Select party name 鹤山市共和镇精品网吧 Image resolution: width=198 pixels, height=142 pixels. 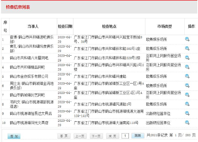[x=27, y=67]
